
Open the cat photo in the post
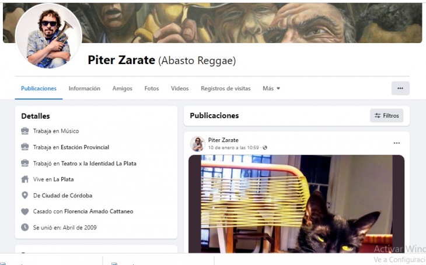click(296, 204)
